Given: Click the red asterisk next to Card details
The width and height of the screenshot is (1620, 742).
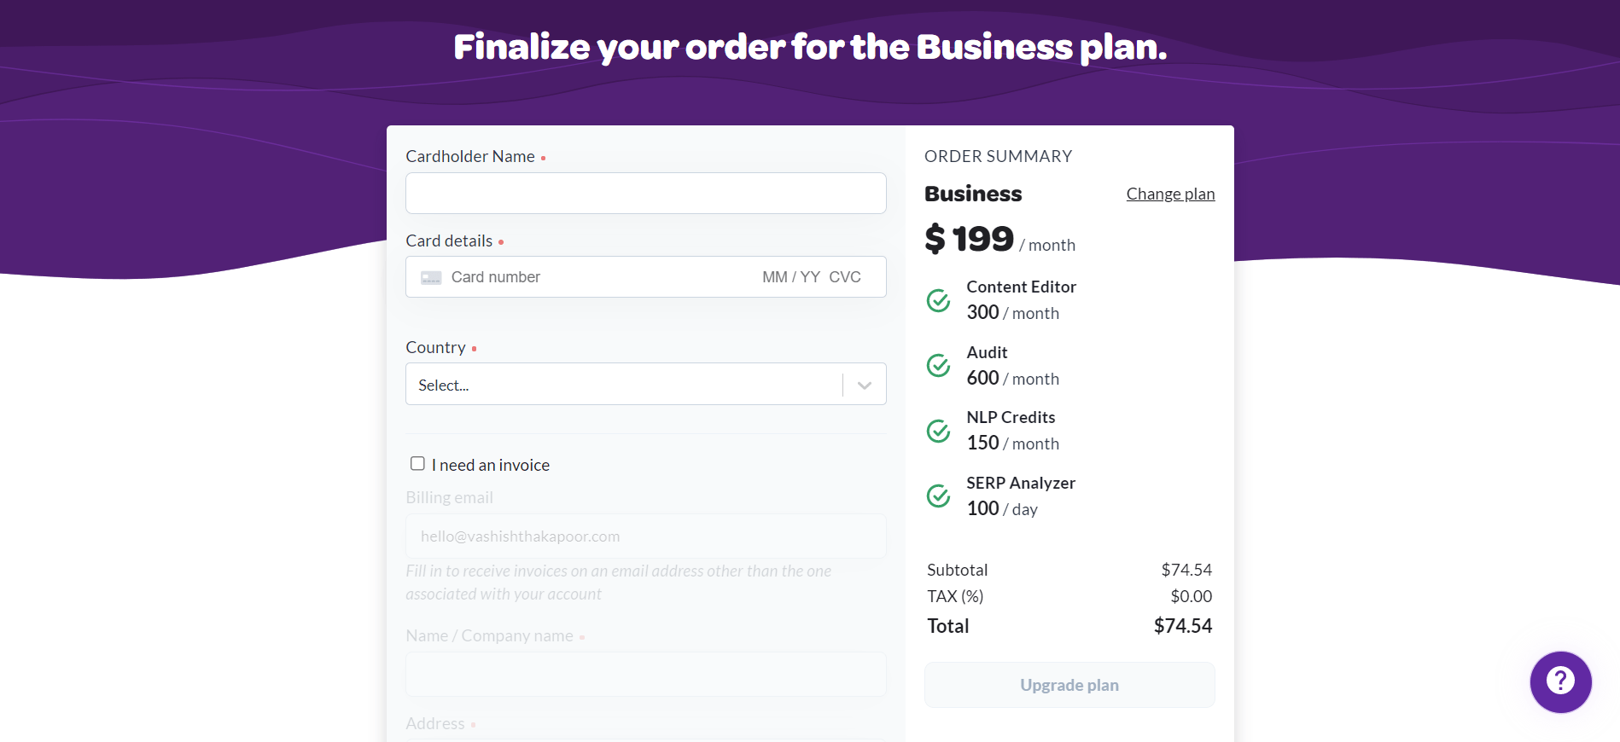Looking at the screenshot, I should pyautogui.click(x=502, y=243).
